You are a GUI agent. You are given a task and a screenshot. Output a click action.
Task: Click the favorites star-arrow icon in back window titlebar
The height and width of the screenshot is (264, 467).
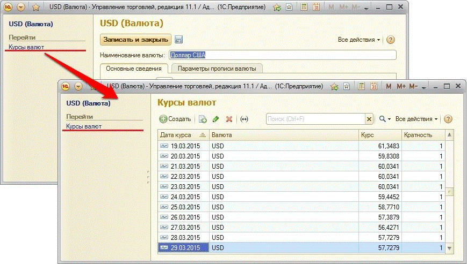click(x=277, y=7)
